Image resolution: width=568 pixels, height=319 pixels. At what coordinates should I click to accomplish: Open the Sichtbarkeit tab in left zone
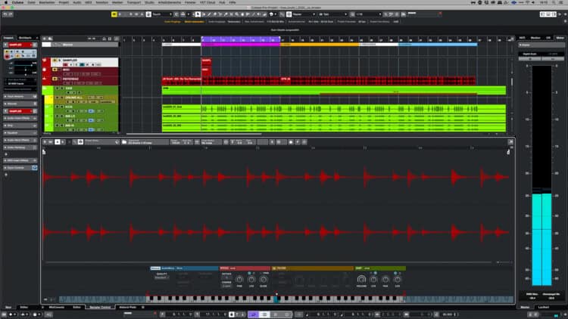pos(25,38)
